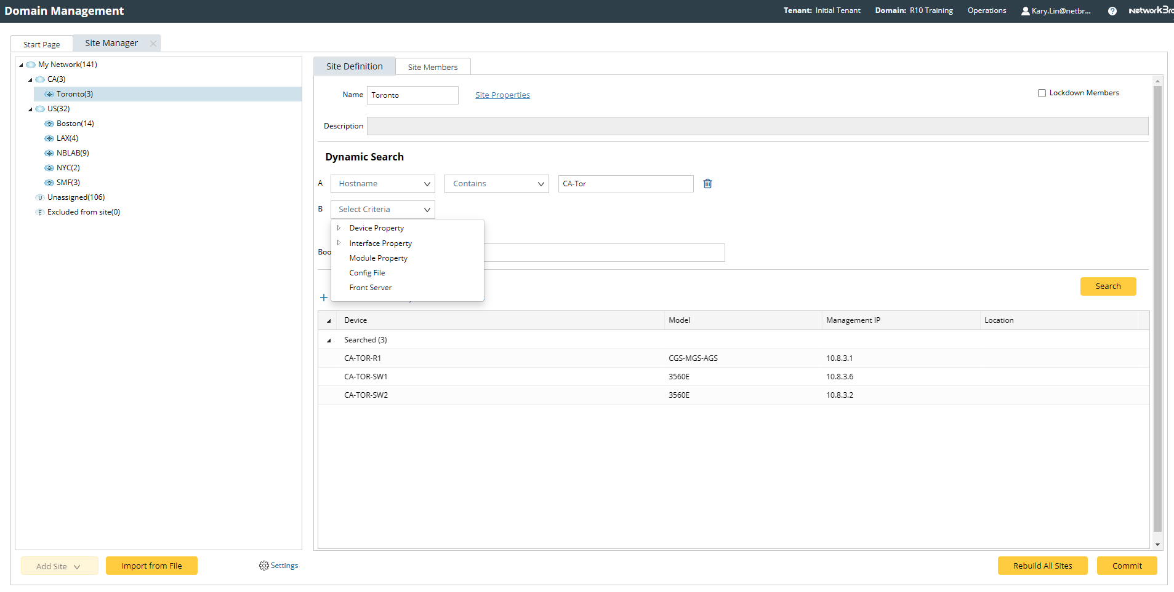Screen dimensions: 1174x592
Task: Collapse the Searched (3) group
Action: tap(329, 341)
